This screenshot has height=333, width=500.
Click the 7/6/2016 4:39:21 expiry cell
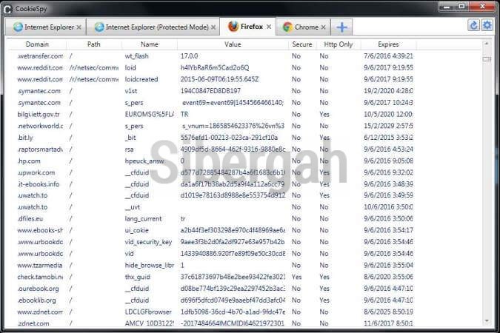[x=388, y=56]
